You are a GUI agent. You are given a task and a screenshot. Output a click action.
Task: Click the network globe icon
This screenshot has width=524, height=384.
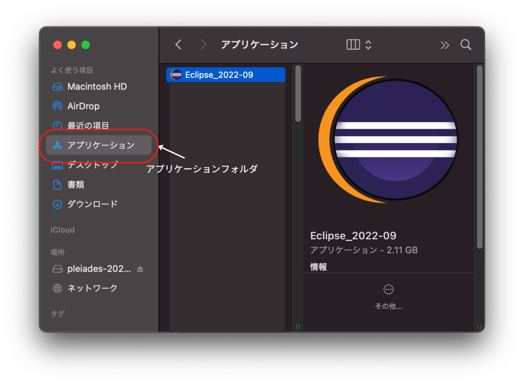pyautogui.click(x=57, y=288)
